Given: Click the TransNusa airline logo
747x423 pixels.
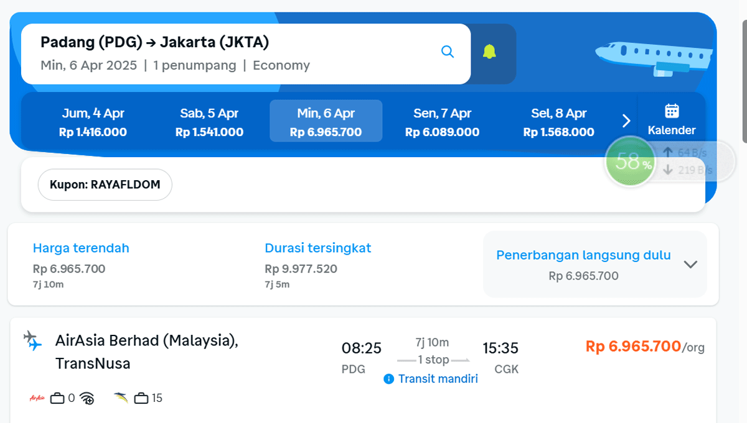Looking at the screenshot, I should [121, 398].
